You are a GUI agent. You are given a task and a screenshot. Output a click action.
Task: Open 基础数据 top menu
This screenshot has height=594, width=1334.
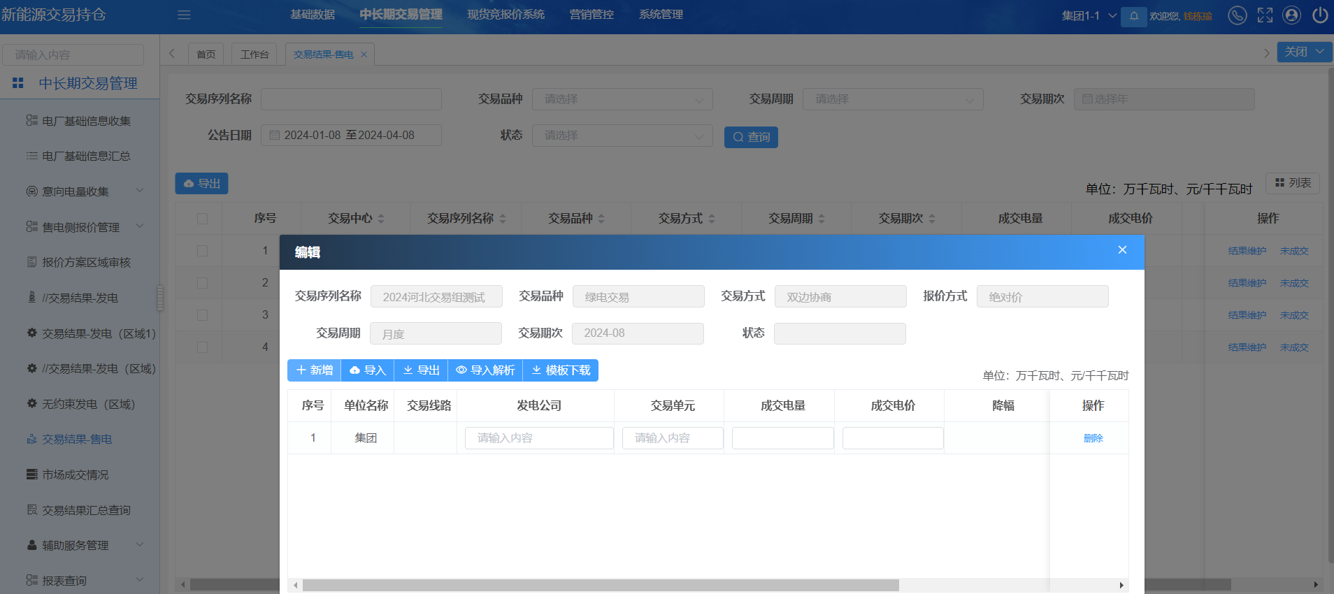313,15
